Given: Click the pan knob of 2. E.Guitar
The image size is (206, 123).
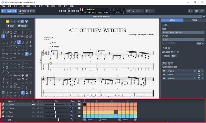Looking at the screenshot, I should 71,108.
